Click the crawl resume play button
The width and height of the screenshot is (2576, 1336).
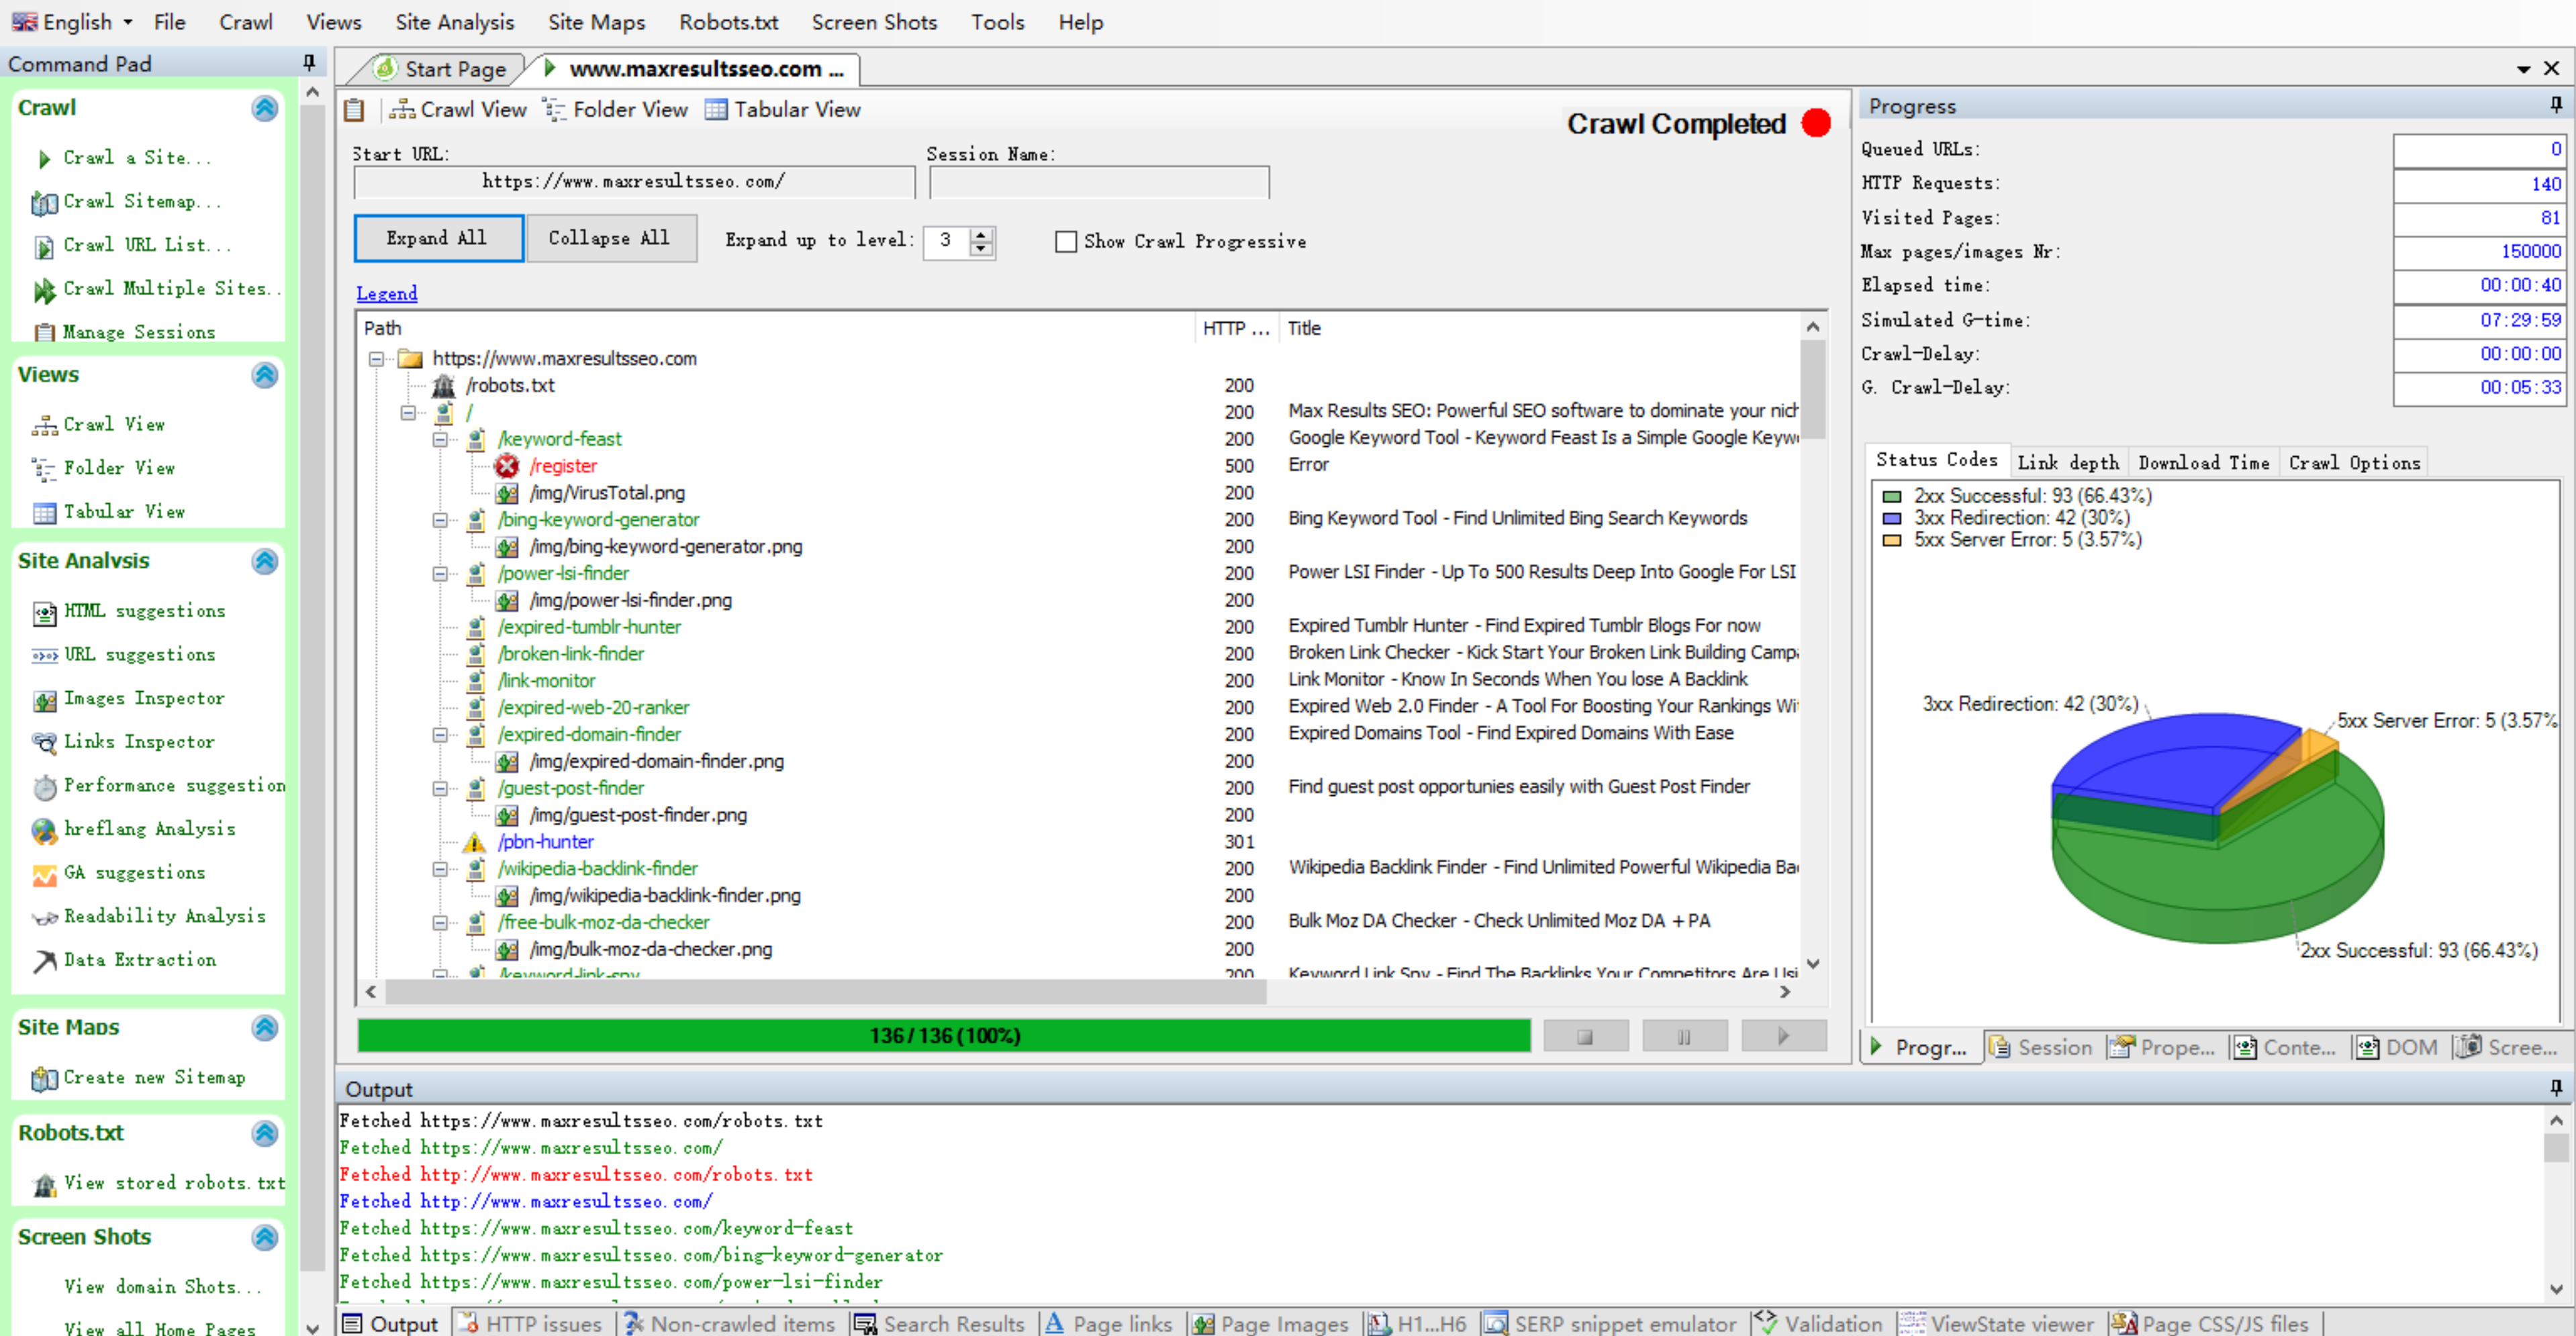pos(1783,1036)
